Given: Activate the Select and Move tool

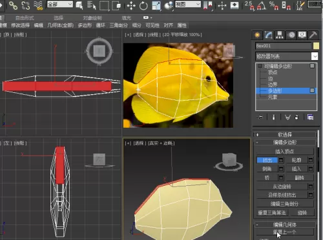Looking at the screenshot, I should [131, 6].
